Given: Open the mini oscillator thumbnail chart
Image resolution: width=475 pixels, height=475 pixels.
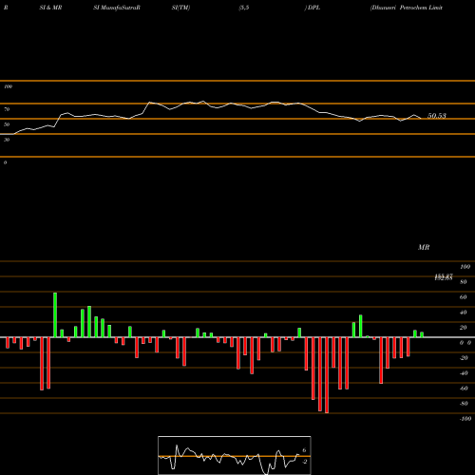Looking at the screenshot, I should (x=235, y=455).
